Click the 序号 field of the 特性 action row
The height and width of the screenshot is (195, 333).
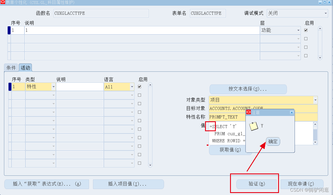pyautogui.click(x=18, y=87)
